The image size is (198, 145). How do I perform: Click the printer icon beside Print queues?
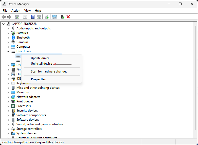[13, 101]
